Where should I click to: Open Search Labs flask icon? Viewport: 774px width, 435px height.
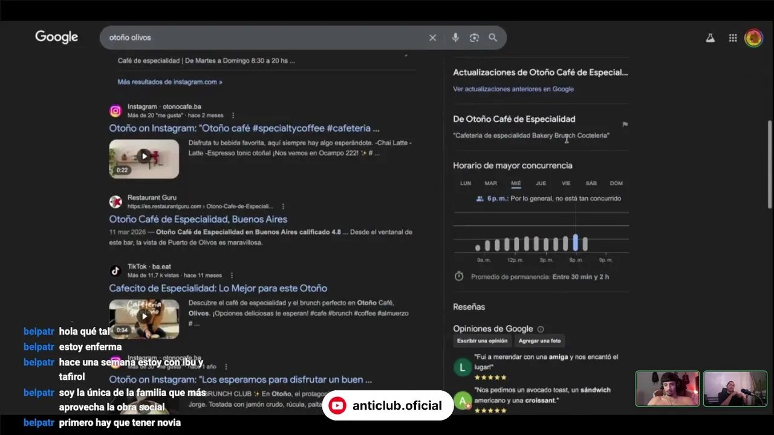pyautogui.click(x=711, y=38)
